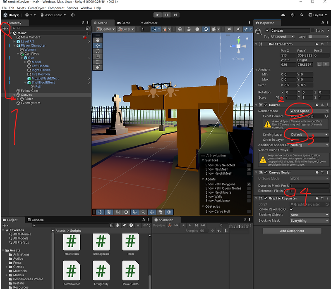Click the Pos X input field
Screen dimensions: 331x289
click(x=288, y=55)
